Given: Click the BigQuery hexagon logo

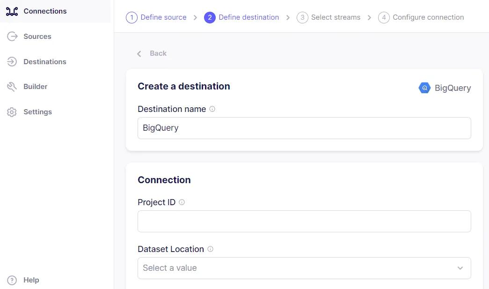Looking at the screenshot, I should pos(424,88).
